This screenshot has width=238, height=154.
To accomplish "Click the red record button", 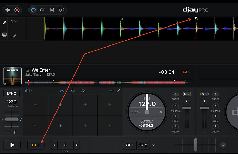I will click(17, 10).
